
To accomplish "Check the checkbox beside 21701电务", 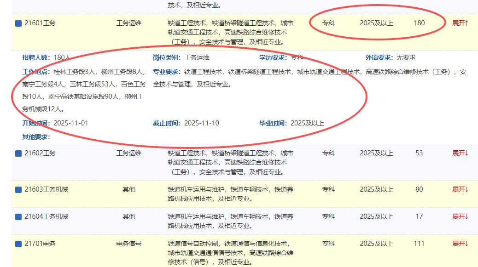I will click(17, 244).
